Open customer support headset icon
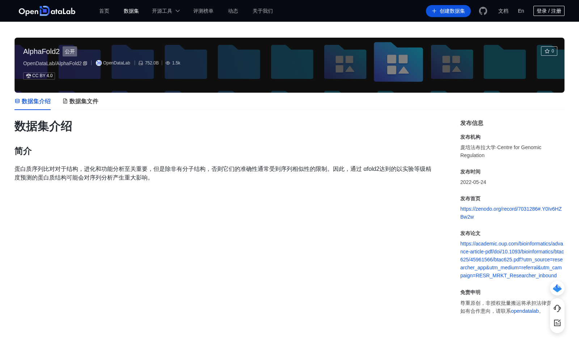Viewport: 579px width, 362px height. tap(557, 308)
